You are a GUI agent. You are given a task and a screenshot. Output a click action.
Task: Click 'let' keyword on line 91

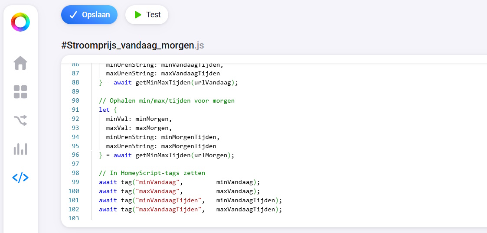(x=105, y=110)
